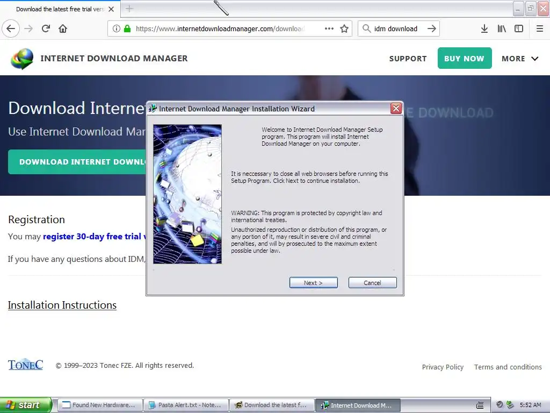Click the wizard title bar IDM icon
The image size is (550, 413).
[x=153, y=109]
